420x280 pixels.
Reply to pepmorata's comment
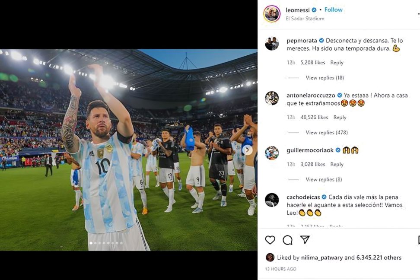[x=337, y=62]
